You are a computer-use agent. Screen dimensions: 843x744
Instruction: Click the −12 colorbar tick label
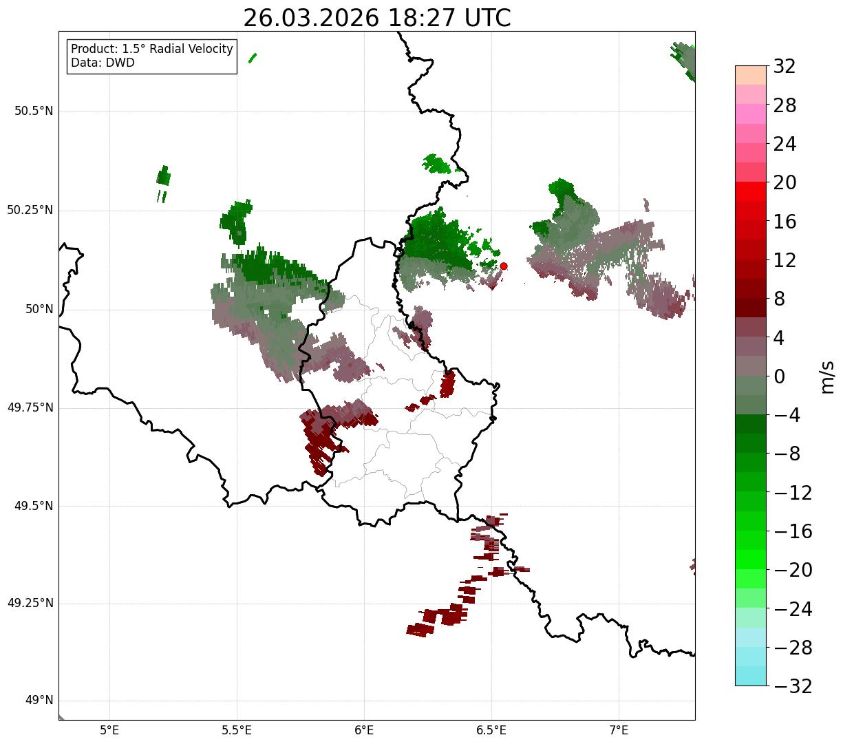pos(793,493)
